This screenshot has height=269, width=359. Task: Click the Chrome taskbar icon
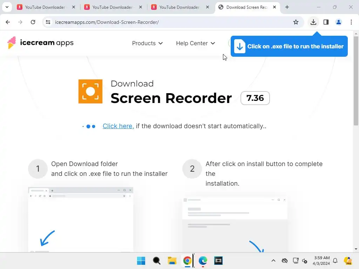click(187, 261)
